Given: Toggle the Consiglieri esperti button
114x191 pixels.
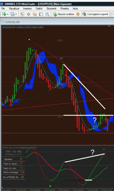Looking at the screenshot, I should point(95,14).
